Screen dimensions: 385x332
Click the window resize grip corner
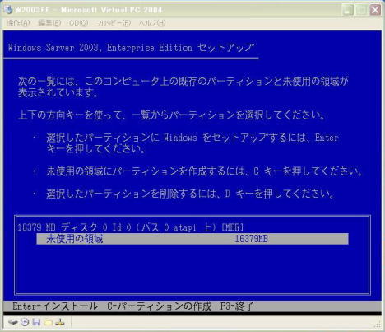[378, 325]
